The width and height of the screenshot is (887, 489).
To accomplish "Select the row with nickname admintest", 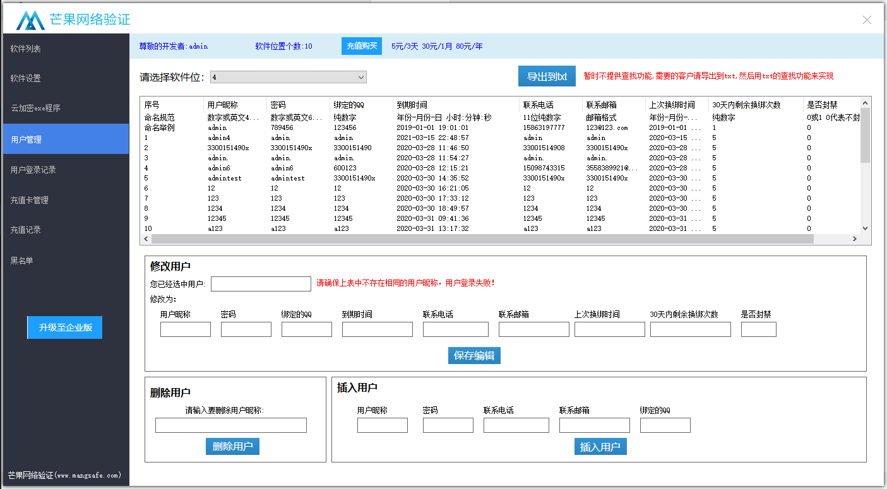I will coord(500,178).
